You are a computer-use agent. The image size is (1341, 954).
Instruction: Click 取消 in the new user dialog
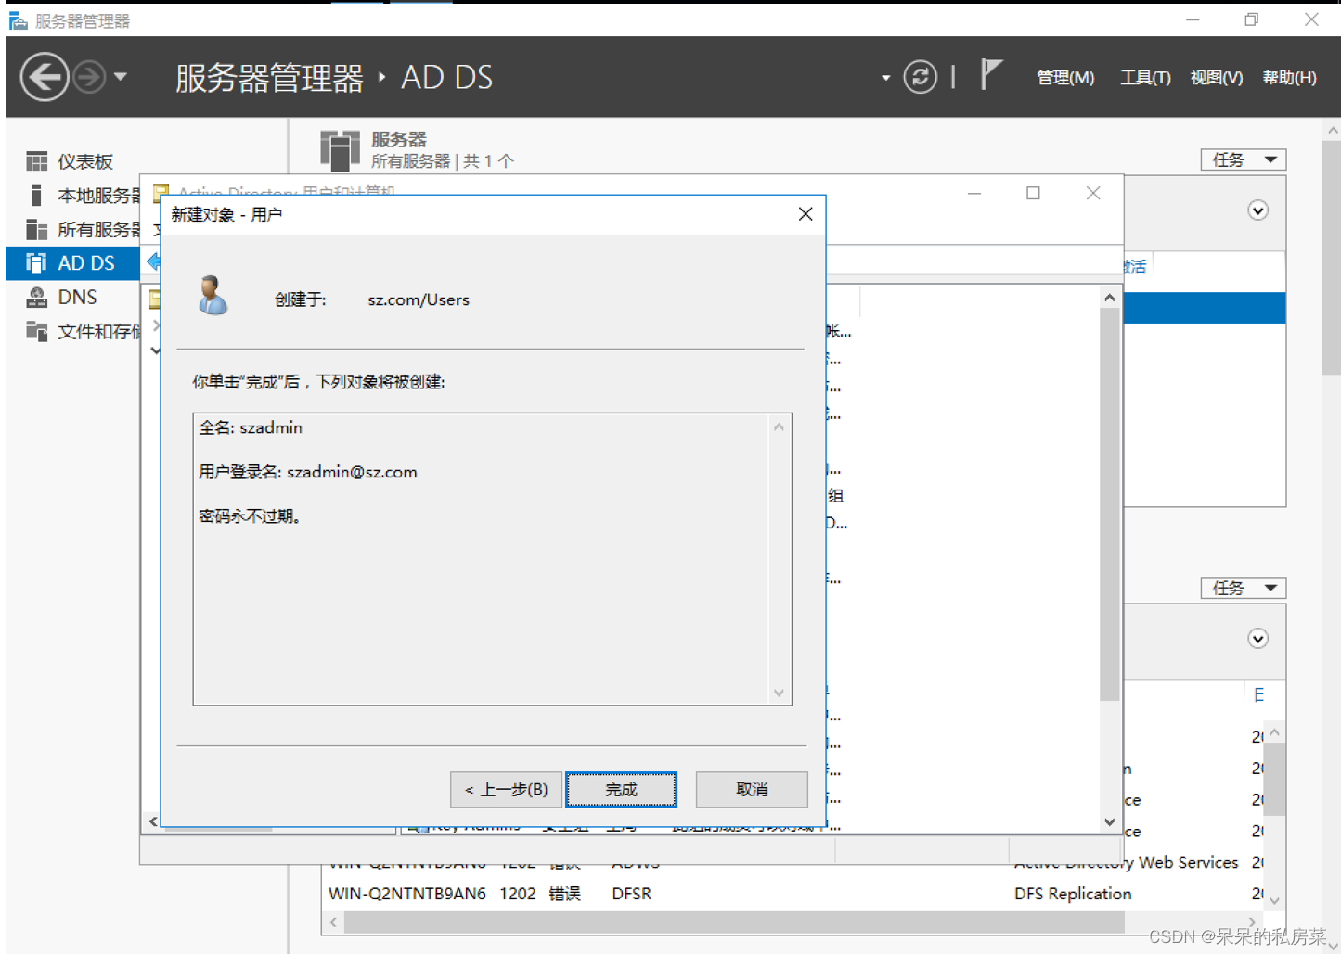(x=752, y=789)
